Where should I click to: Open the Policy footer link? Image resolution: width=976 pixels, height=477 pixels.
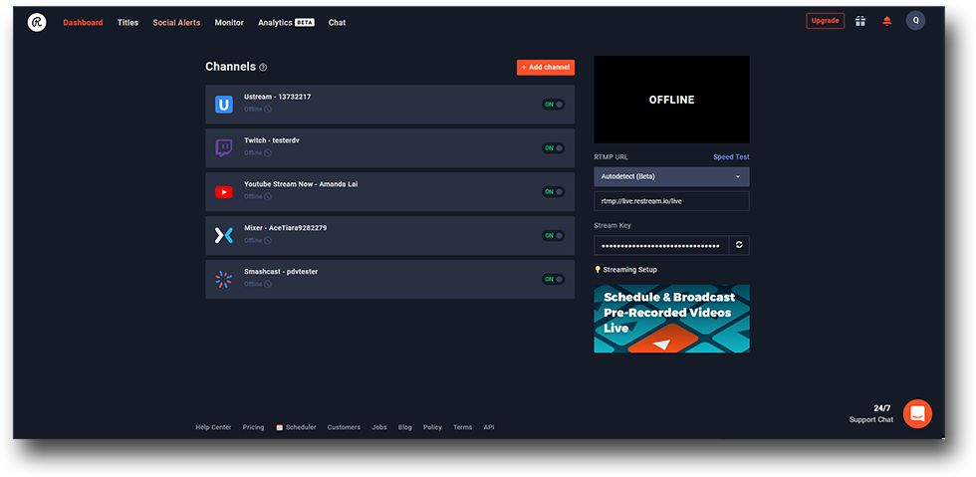point(432,427)
